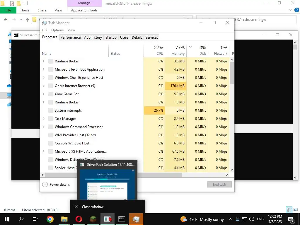Sort processes by Memory column

pyautogui.click(x=176, y=50)
